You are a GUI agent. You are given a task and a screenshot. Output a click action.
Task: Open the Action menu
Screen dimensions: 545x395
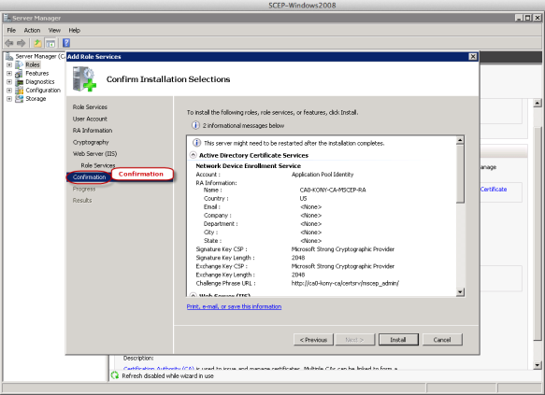(32, 30)
